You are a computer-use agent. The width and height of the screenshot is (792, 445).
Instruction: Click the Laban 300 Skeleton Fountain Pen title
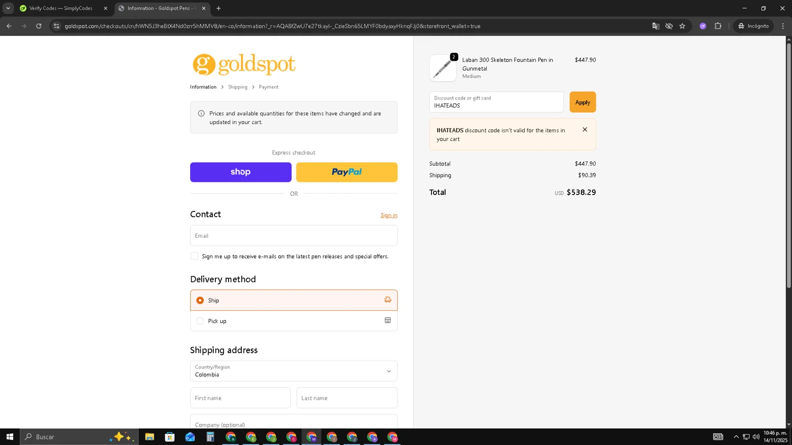[508, 64]
